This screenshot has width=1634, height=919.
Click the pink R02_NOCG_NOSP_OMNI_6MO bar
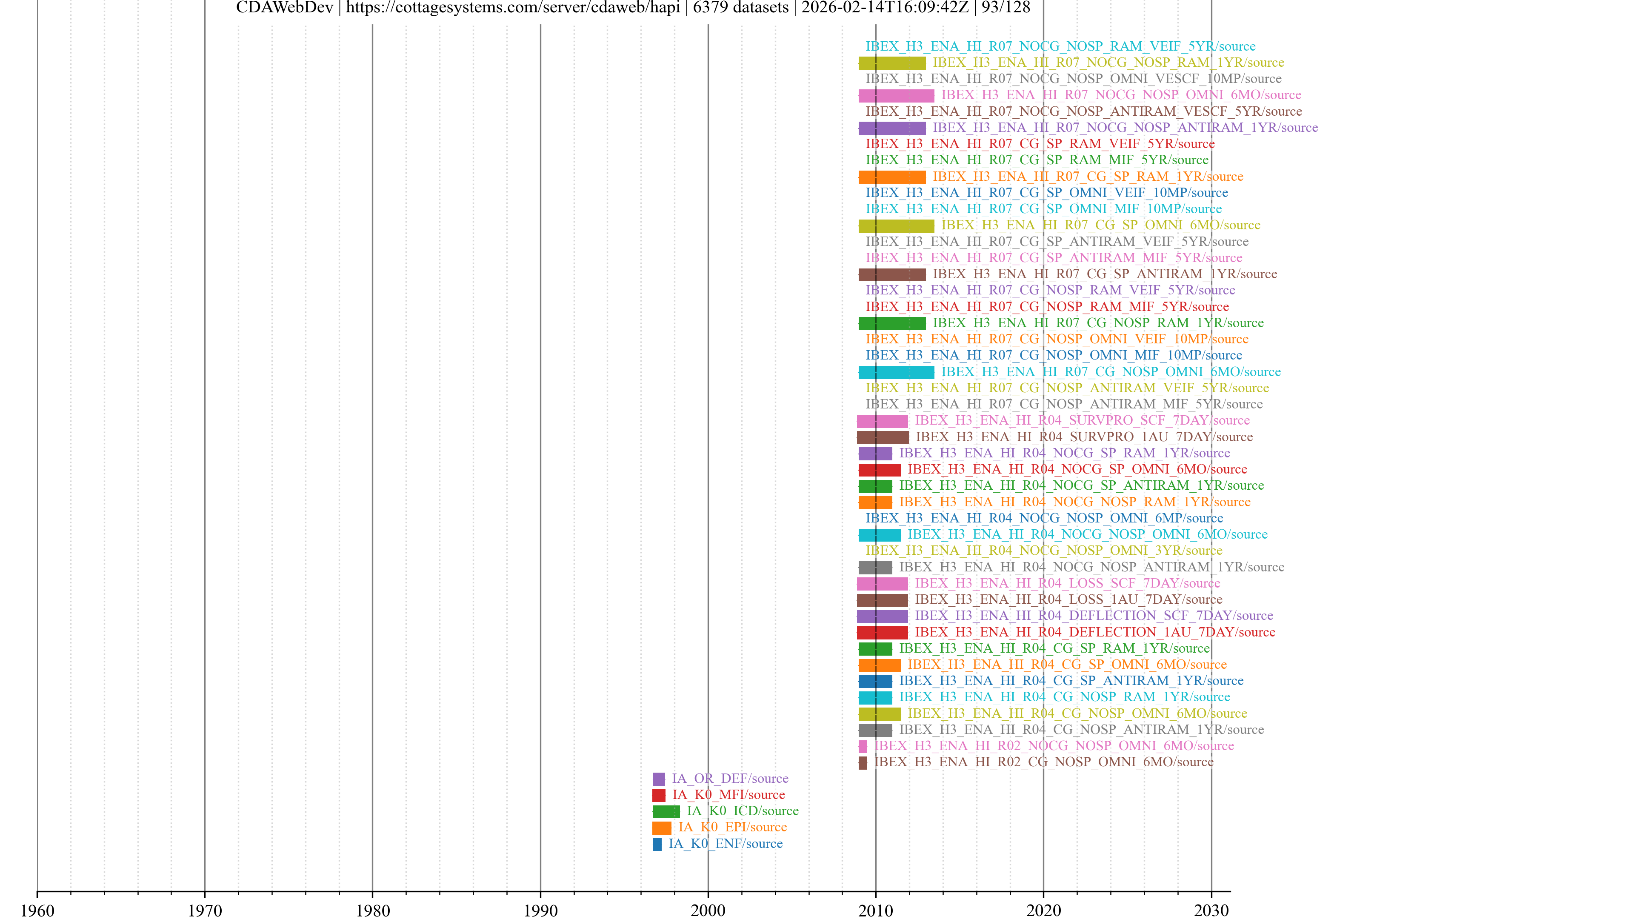coord(863,747)
